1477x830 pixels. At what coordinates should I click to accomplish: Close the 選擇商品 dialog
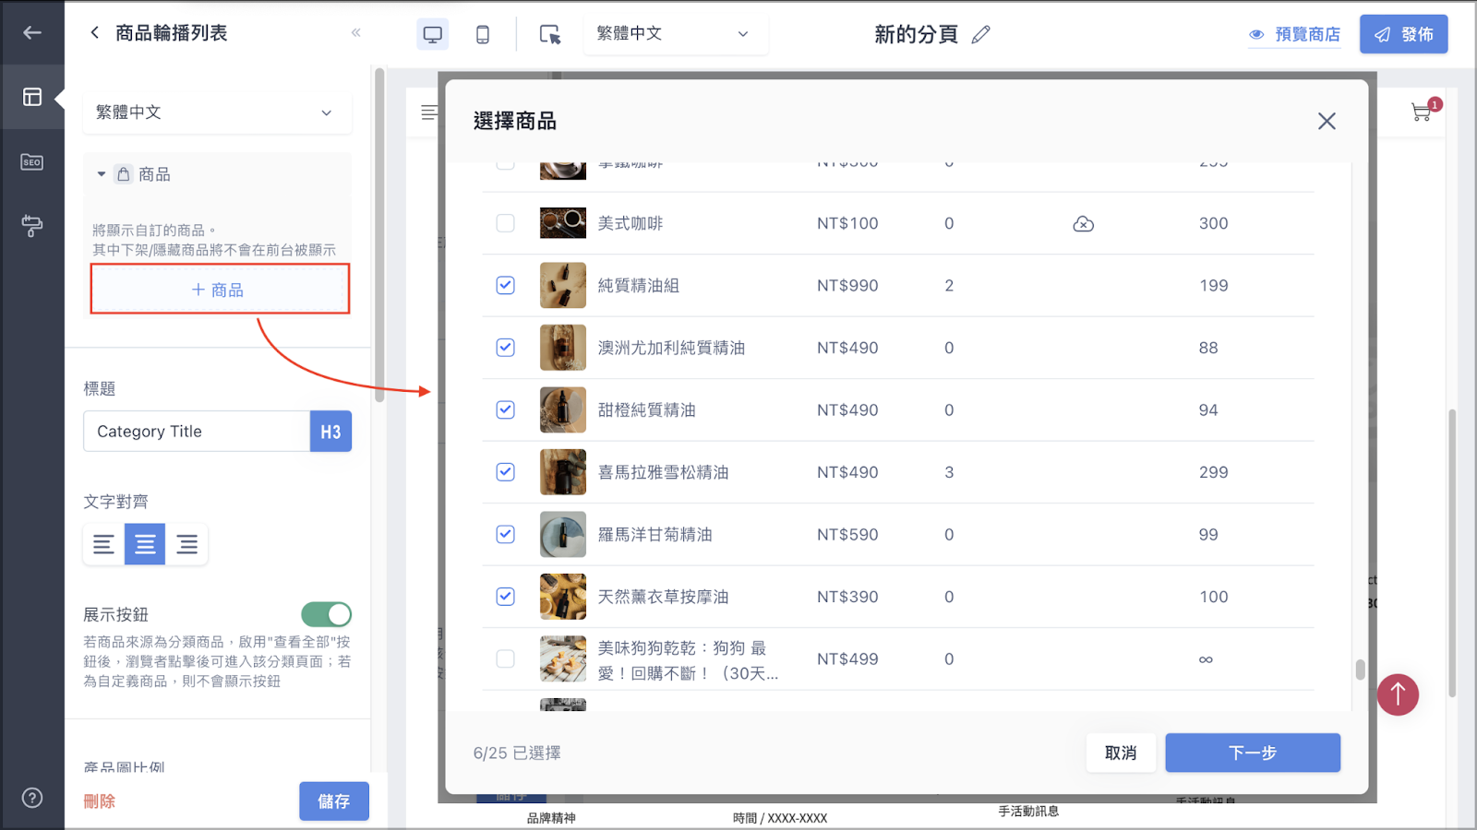tap(1327, 121)
